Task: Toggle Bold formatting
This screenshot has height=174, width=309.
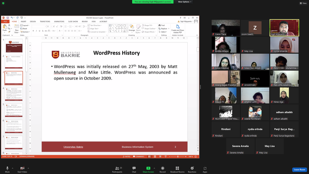Action: click(33, 31)
